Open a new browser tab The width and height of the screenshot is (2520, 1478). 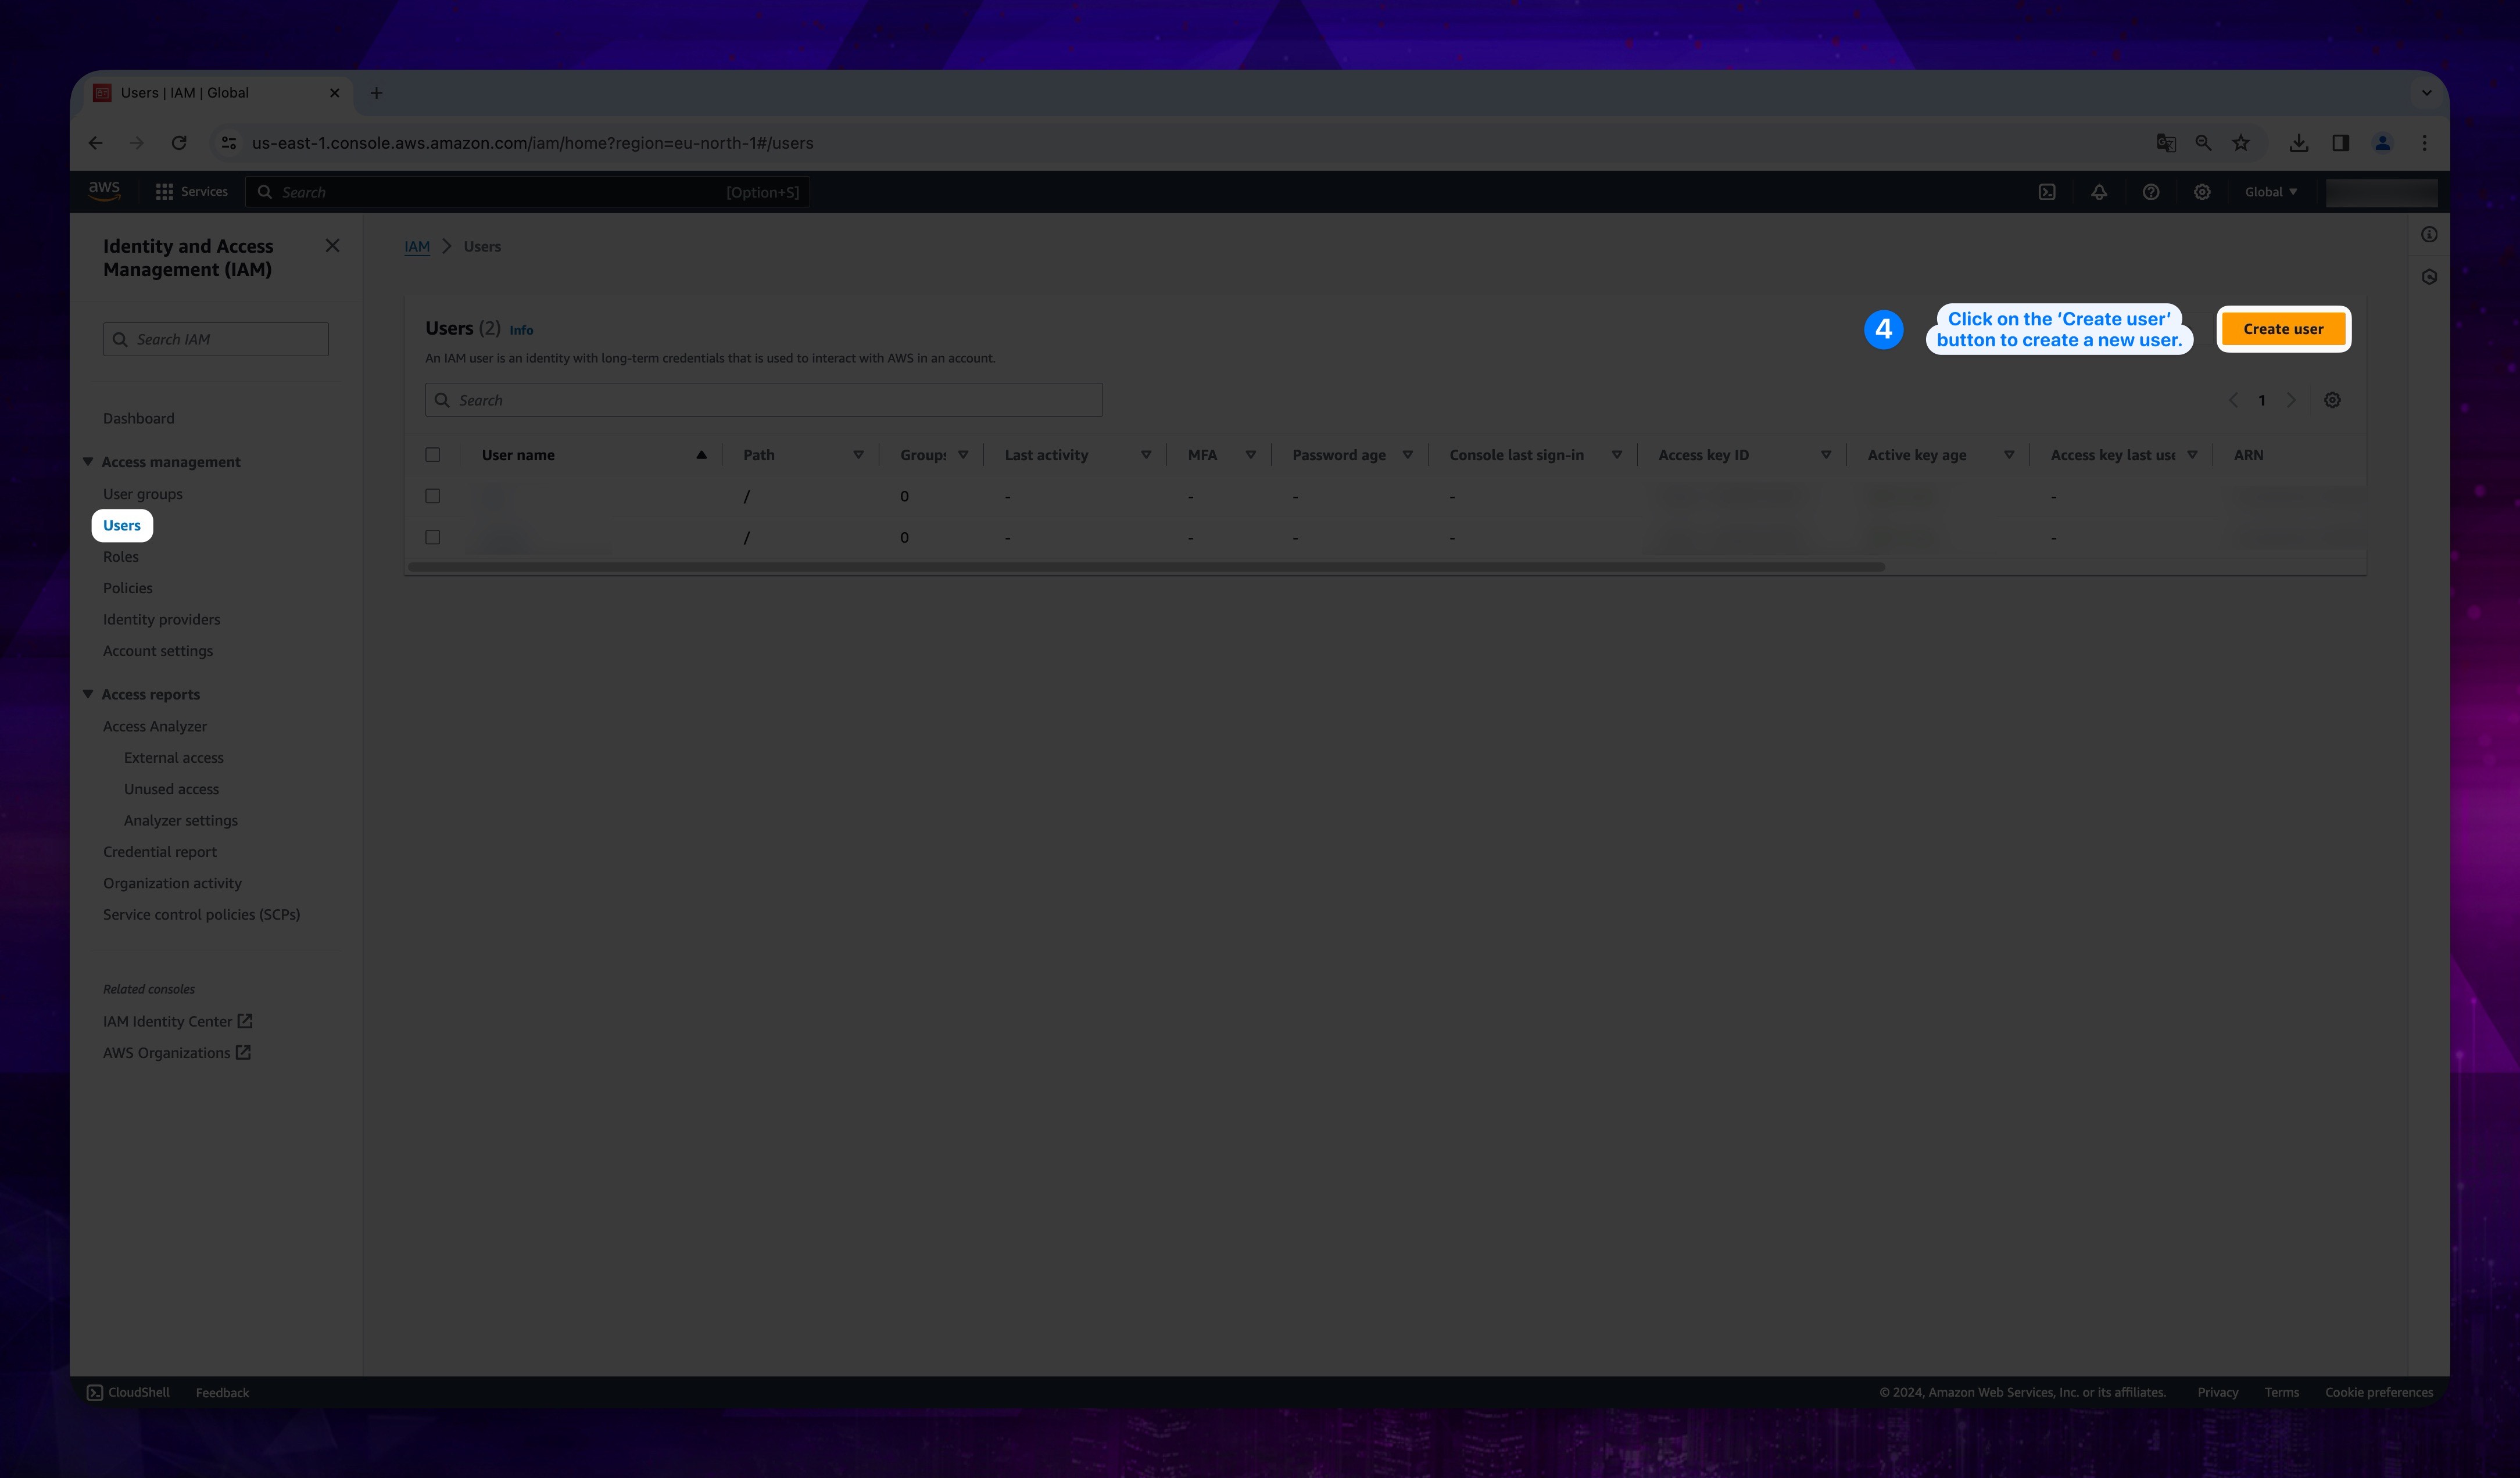(376, 93)
